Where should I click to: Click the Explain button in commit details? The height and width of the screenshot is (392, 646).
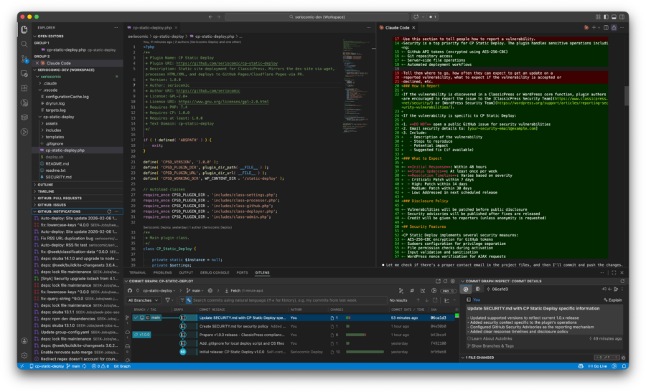(x=612, y=300)
